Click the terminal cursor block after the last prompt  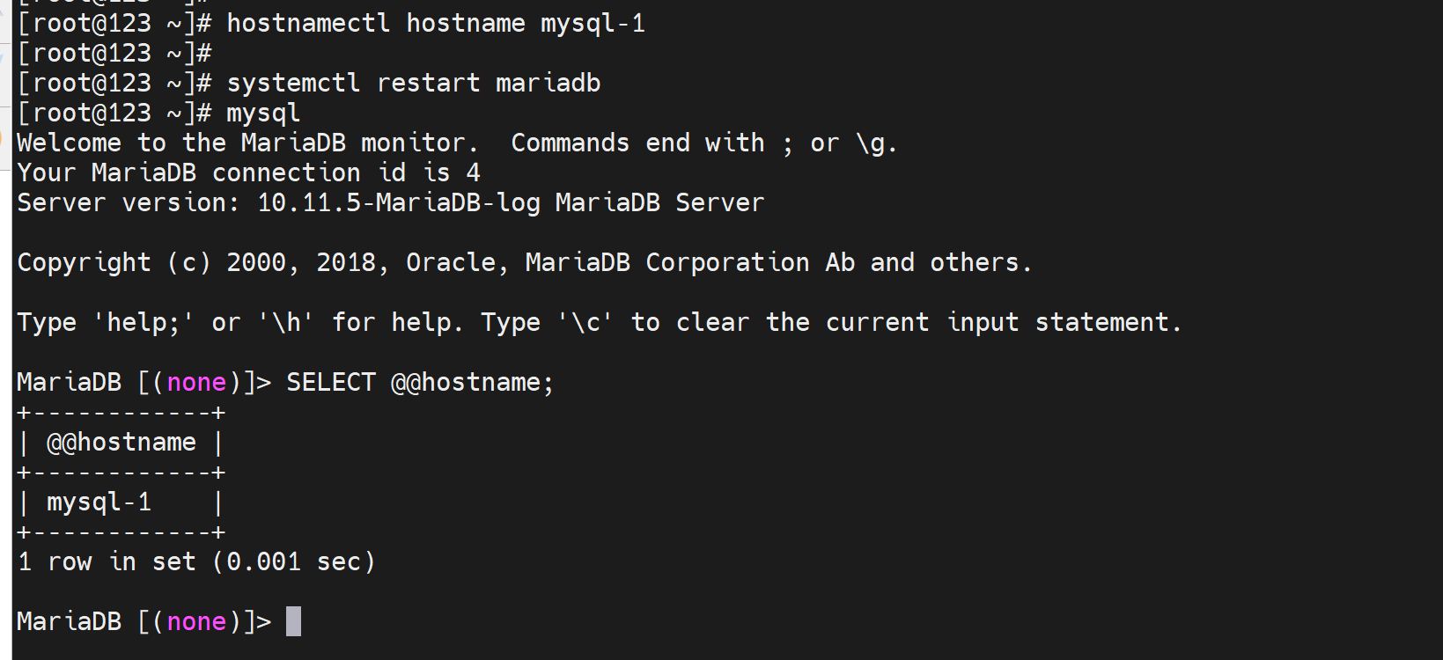293,621
